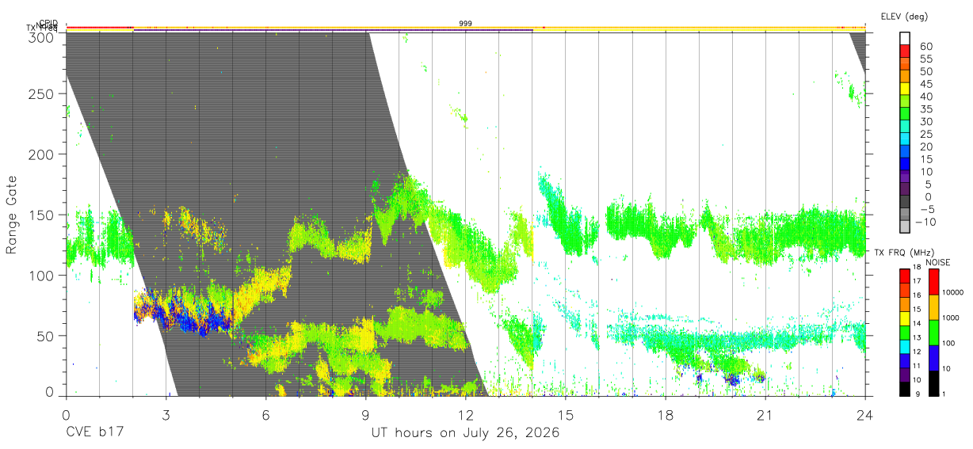Click the "NOISE" legend title
Image resolution: width=973 pixels, height=449 pixels.
point(940,262)
